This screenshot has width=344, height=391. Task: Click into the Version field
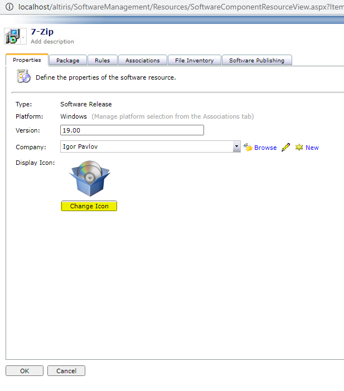click(x=132, y=130)
